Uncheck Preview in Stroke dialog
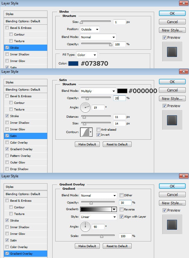 point(164,38)
